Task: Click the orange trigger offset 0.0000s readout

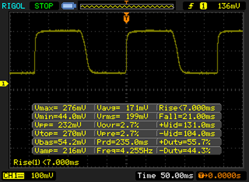Action: (x=220, y=176)
